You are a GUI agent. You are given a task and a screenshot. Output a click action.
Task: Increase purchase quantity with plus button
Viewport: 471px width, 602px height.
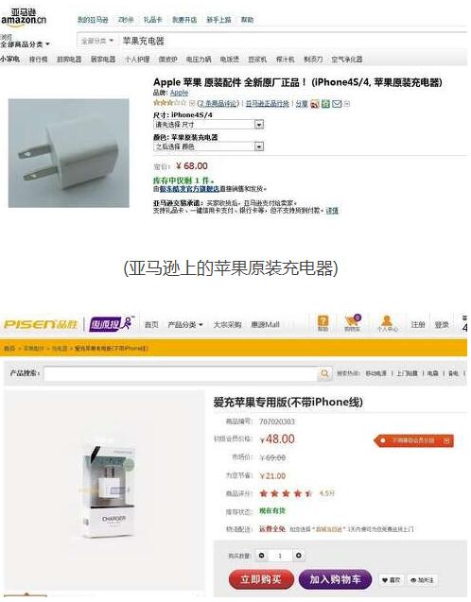click(x=299, y=555)
